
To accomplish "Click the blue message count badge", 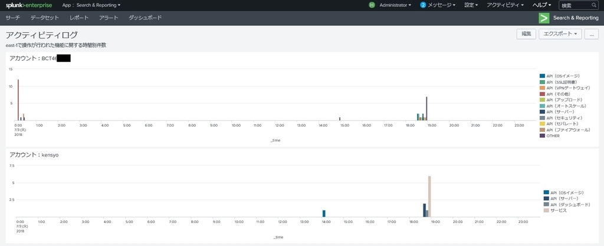I will [423, 5].
